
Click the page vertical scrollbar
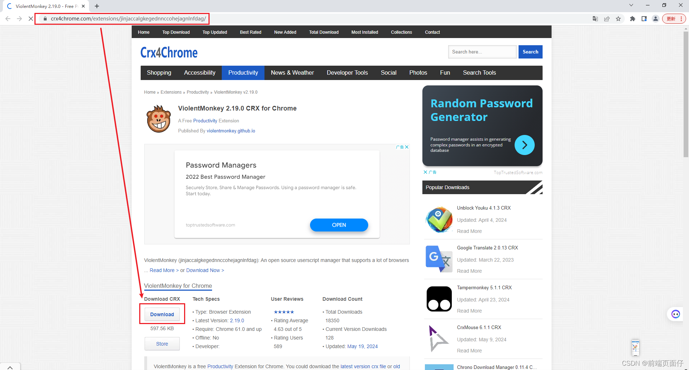click(x=686, y=94)
